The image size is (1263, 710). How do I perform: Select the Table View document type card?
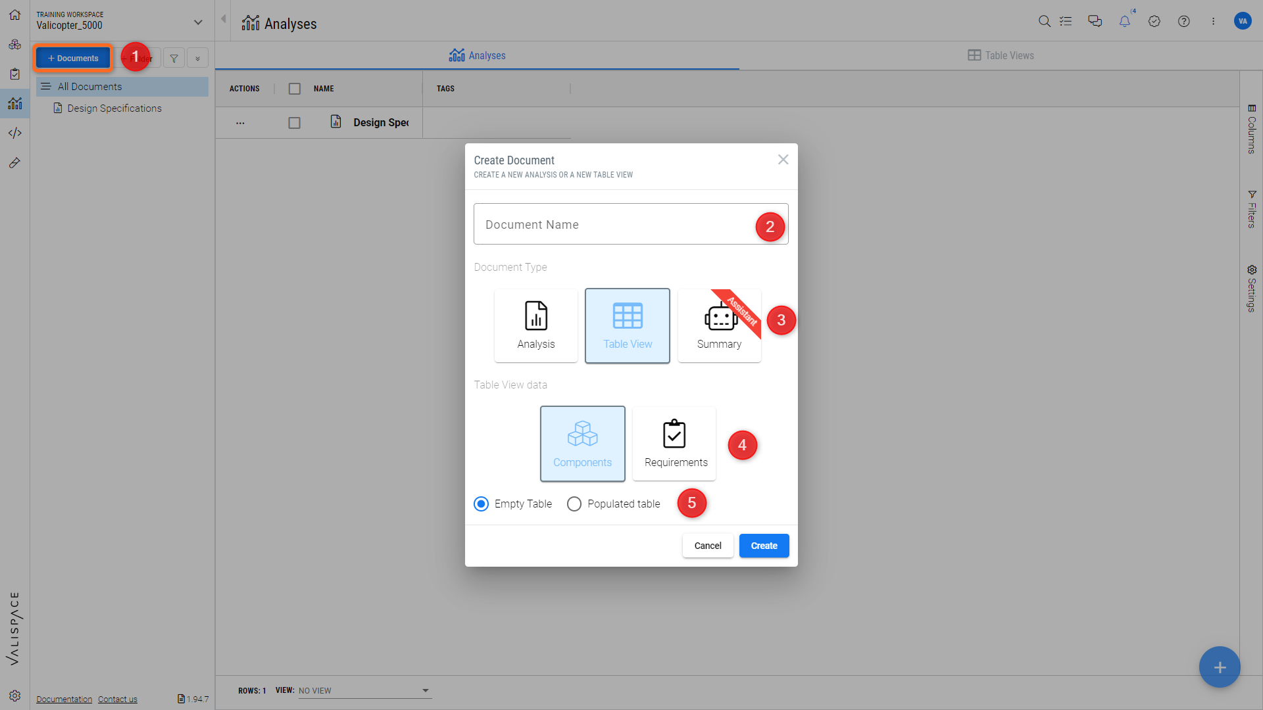[628, 325]
